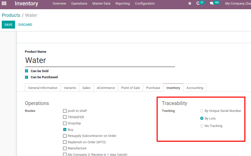The image size is (251, 156).
Task: Open the Overview menu
Action: point(59,3)
